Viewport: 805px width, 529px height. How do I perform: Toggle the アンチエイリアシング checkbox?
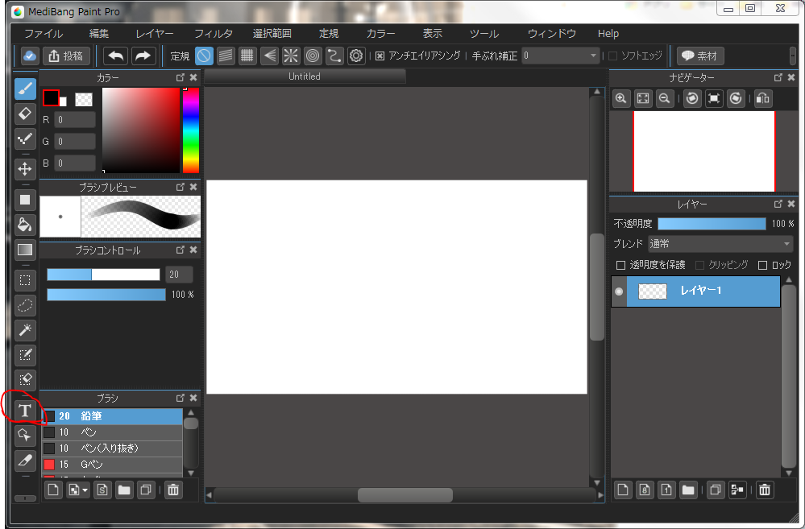pyautogui.click(x=380, y=56)
